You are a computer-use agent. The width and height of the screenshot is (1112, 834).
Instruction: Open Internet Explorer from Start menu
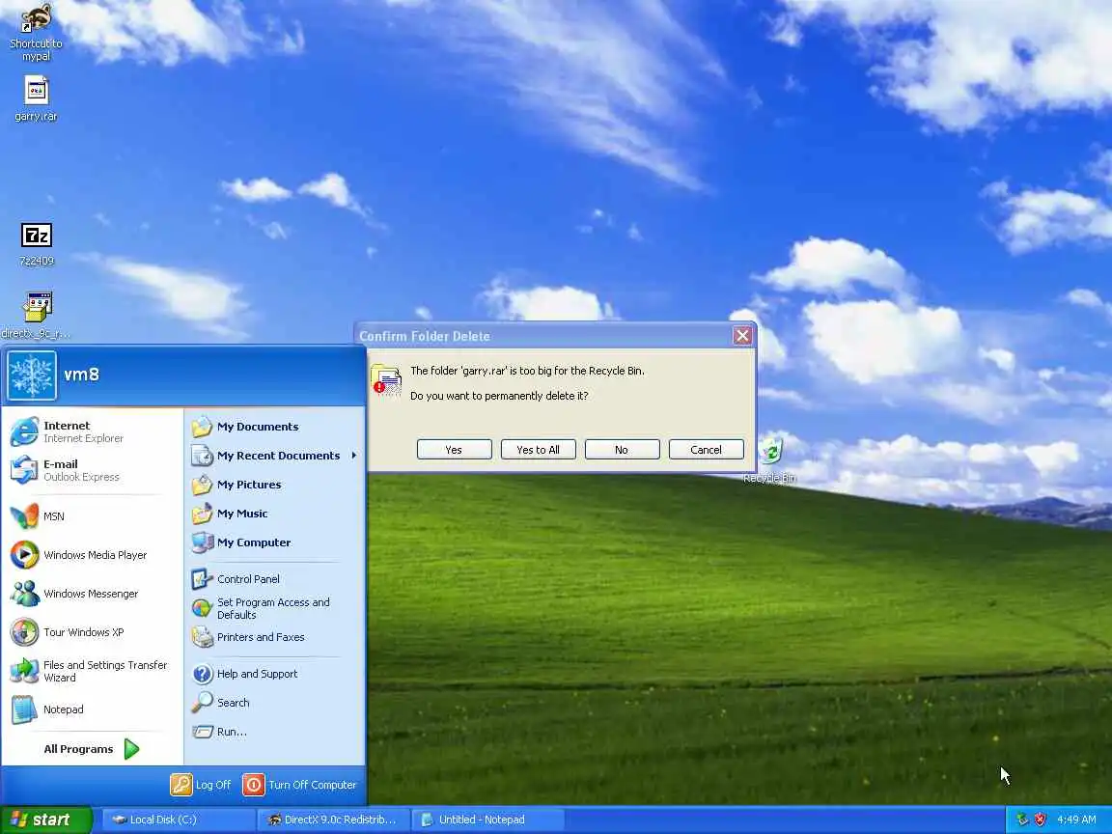[93, 431]
